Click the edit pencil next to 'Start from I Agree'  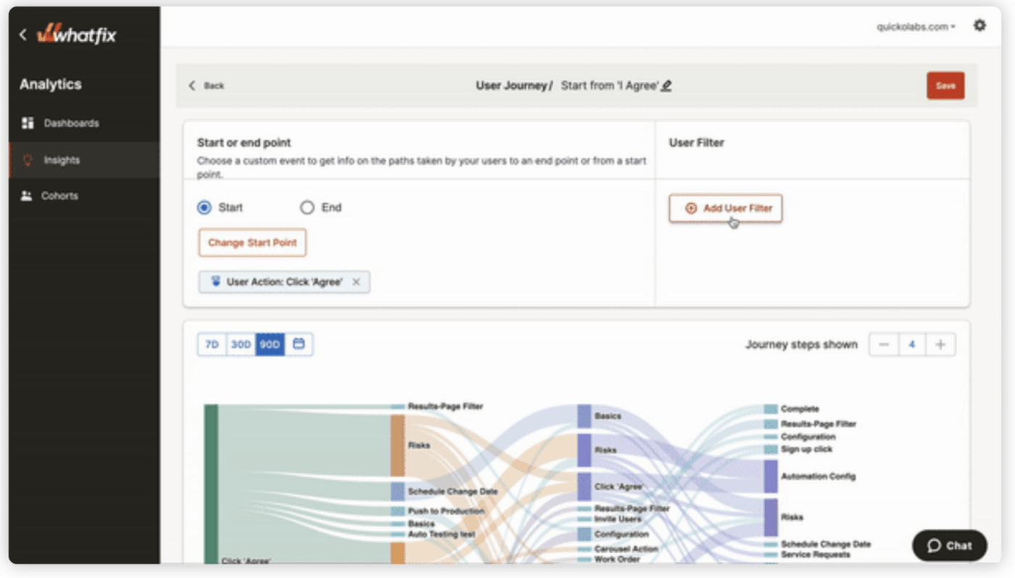pos(666,85)
